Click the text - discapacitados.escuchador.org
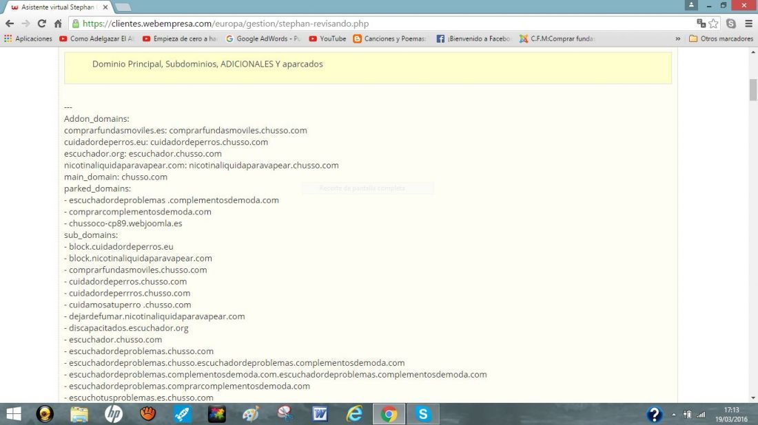 click(x=126, y=327)
